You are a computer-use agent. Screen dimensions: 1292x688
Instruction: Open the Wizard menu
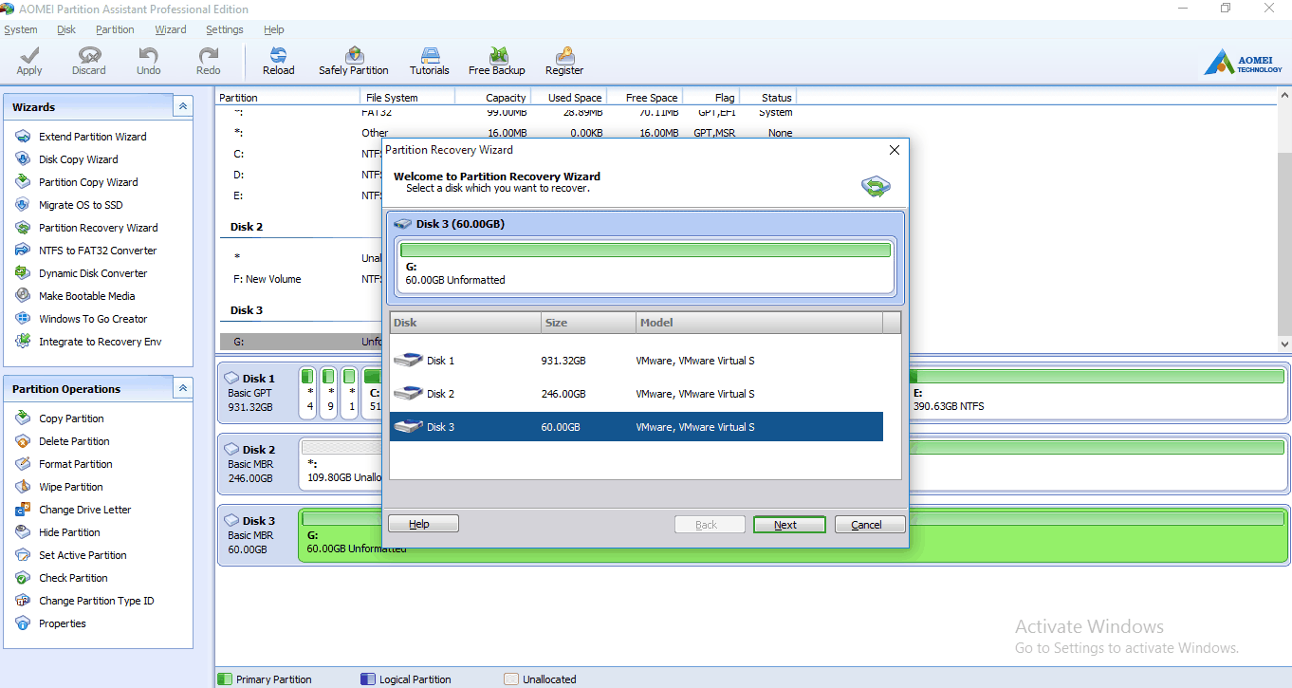(171, 29)
